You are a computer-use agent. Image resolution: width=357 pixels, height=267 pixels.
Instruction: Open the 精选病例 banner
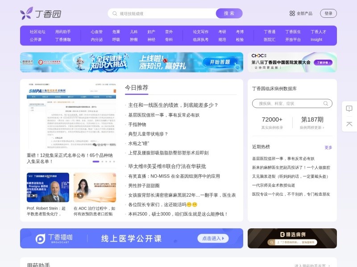click(x=292, y=238)
